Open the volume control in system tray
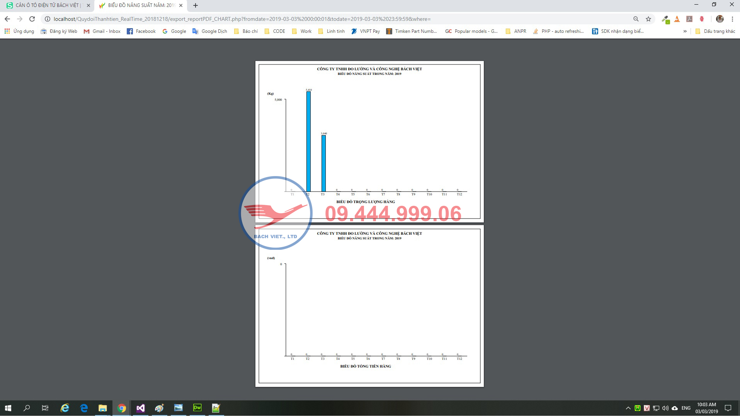Screen dimensions: 740x417 665,408
